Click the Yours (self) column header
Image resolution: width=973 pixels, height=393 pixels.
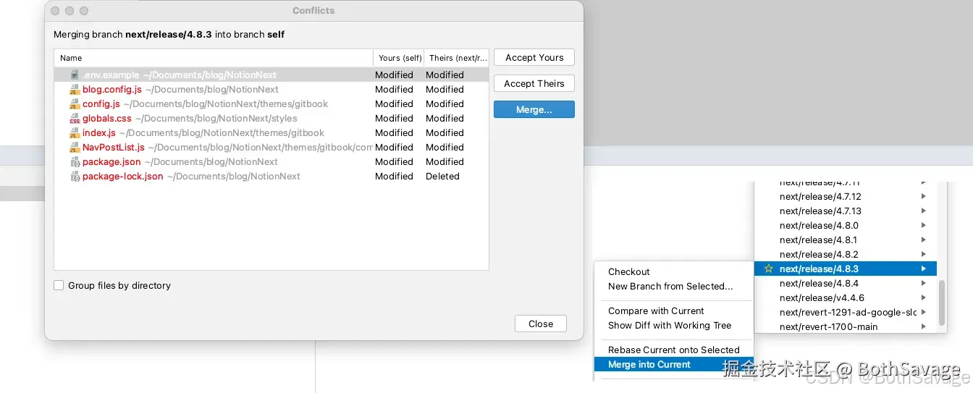[400, 58]
